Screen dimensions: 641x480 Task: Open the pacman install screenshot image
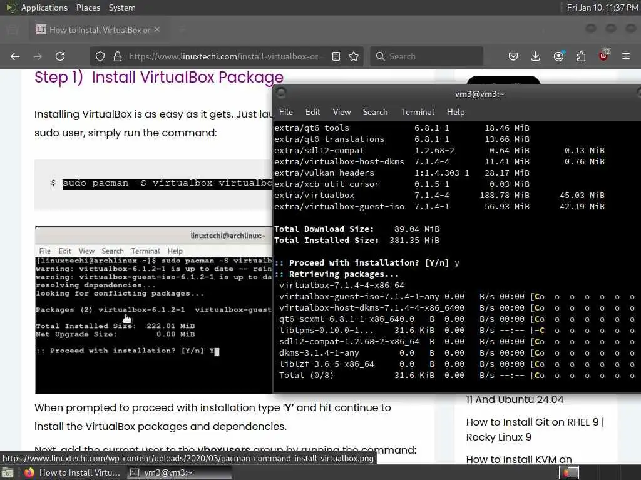tap(154, 310)
